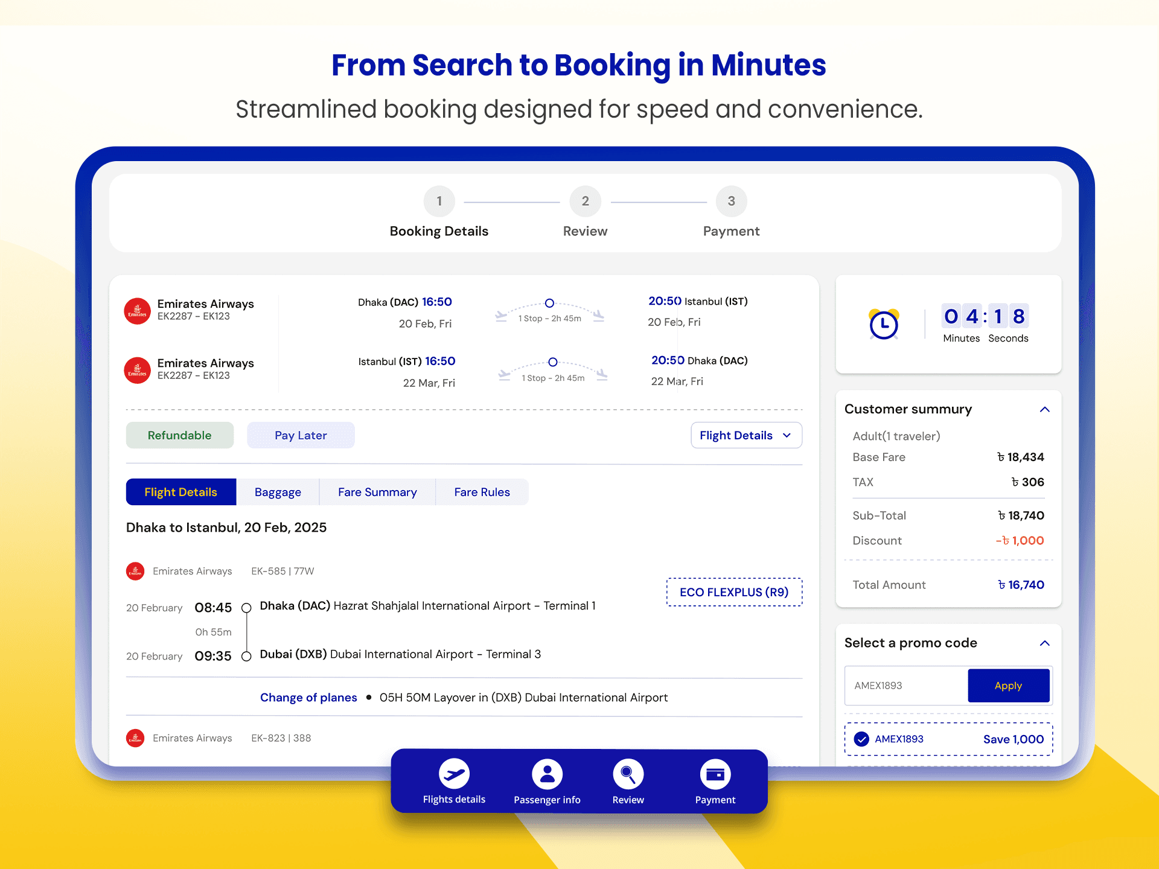Image resolution: width=1159 pixels, height=869 pixels.
Task: Click heading Dhaka to Istanbul, 20 Feb, 2025
Action: (226, 527)
